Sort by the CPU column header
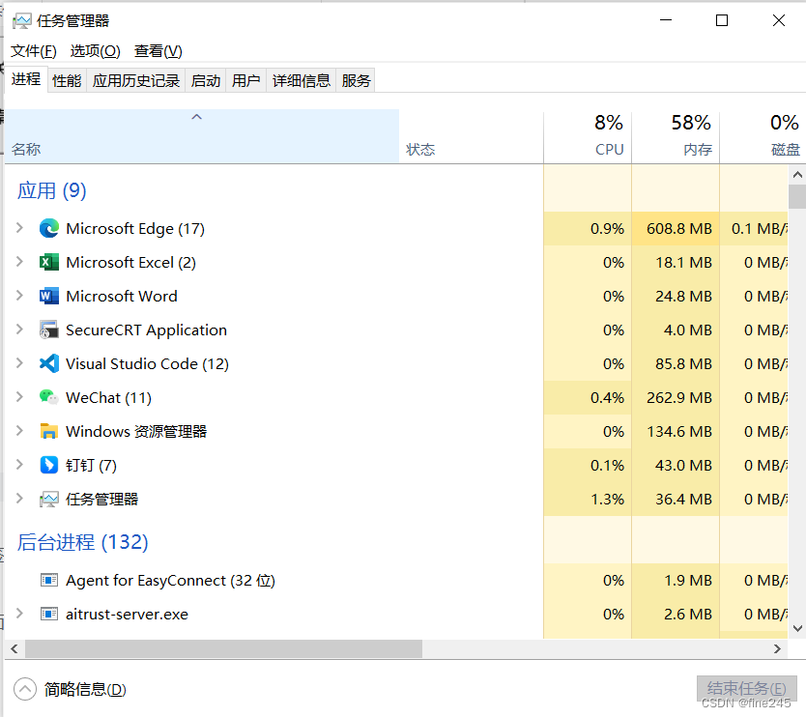806x717 pixels. click(x=588, y=136)
